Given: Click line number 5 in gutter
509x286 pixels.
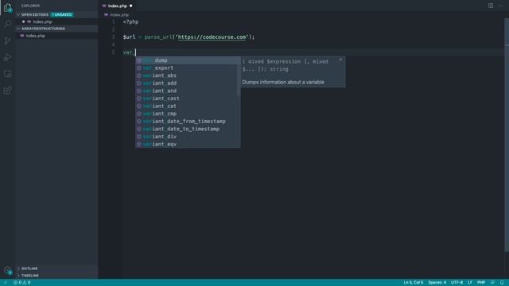Looking at the screenshot, I should point(113,52).
